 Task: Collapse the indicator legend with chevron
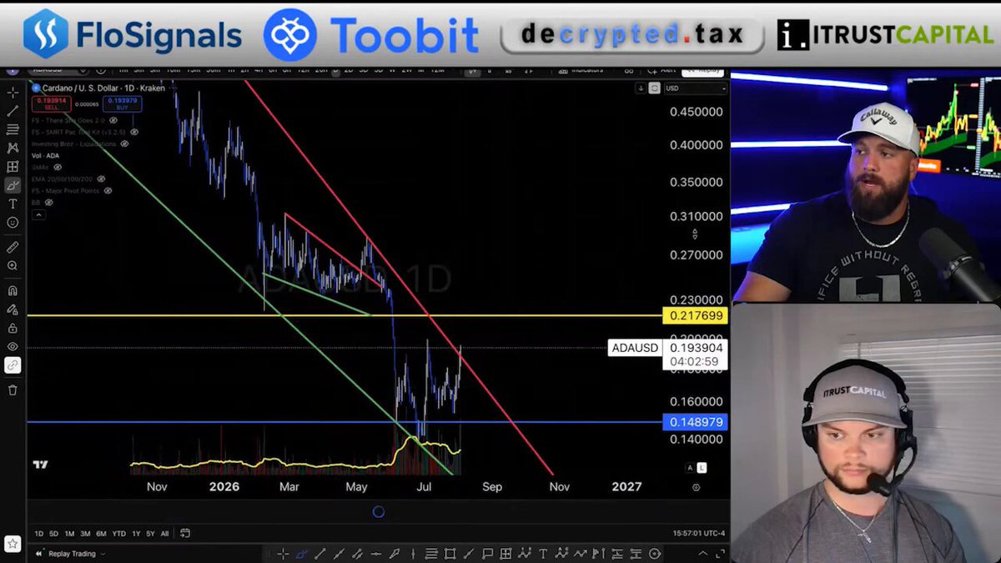[38, 215]
